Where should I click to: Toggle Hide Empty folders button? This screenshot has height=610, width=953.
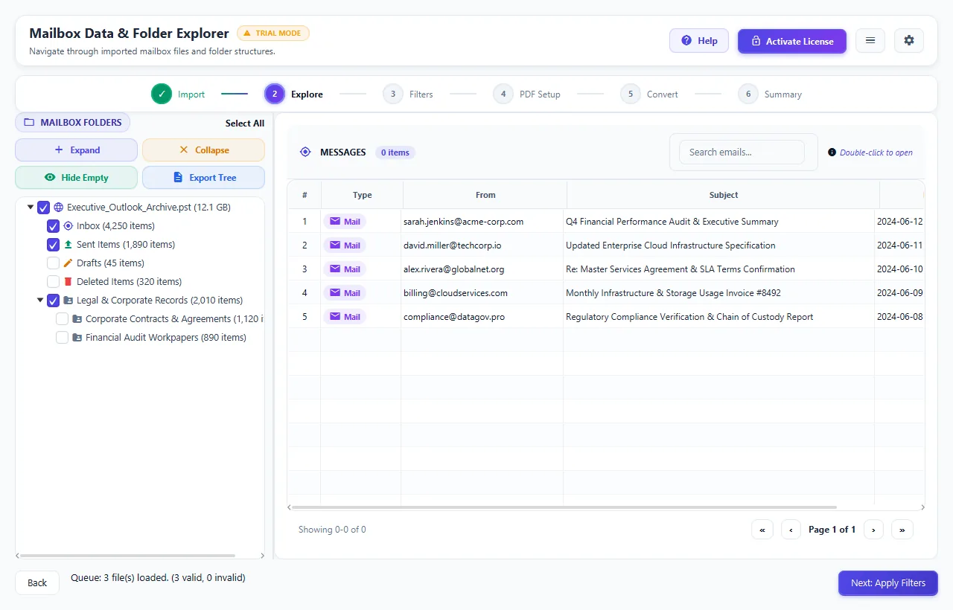(x=77, y=178)
